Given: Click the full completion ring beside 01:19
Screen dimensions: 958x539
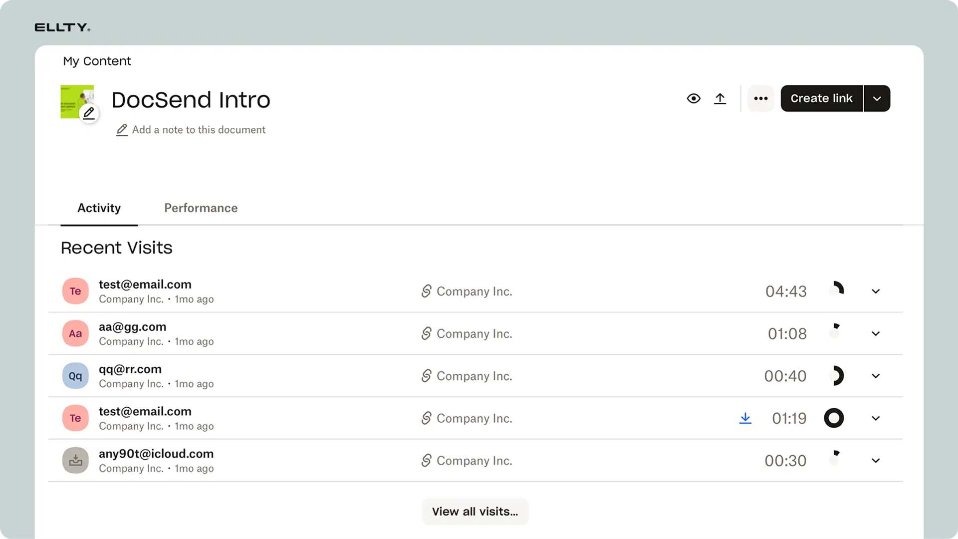Looking at the screenshot, I should pyautogui.click(x=834, y=418).
